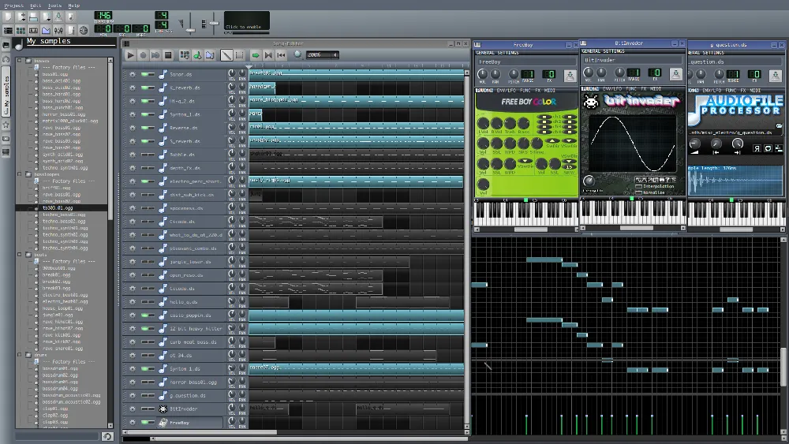
Task: Select tb303_01.ogg in sample browser
Action: [x=58, y=207]
